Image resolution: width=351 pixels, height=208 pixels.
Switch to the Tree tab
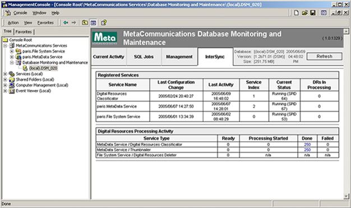(7, 31)
